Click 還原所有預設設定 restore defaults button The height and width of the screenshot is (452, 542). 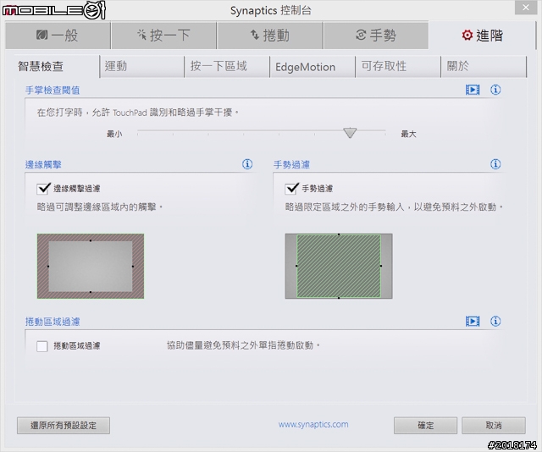pyautogui.click(x=64, y=426)
